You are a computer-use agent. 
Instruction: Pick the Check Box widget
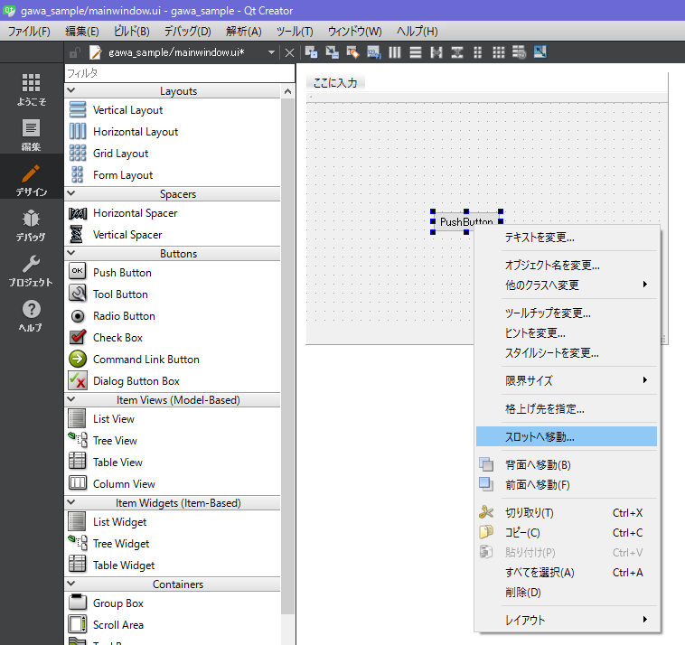coord(117,338)
